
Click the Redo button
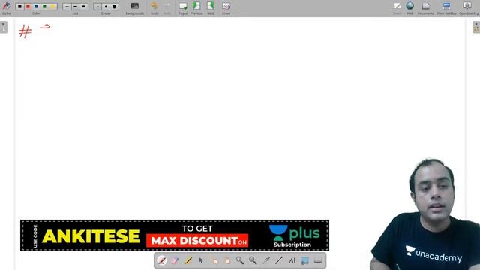(x=166, y=8)
